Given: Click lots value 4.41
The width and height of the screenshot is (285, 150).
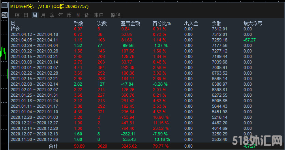Looking at the screenshot, I should click(x=78, y=67).
